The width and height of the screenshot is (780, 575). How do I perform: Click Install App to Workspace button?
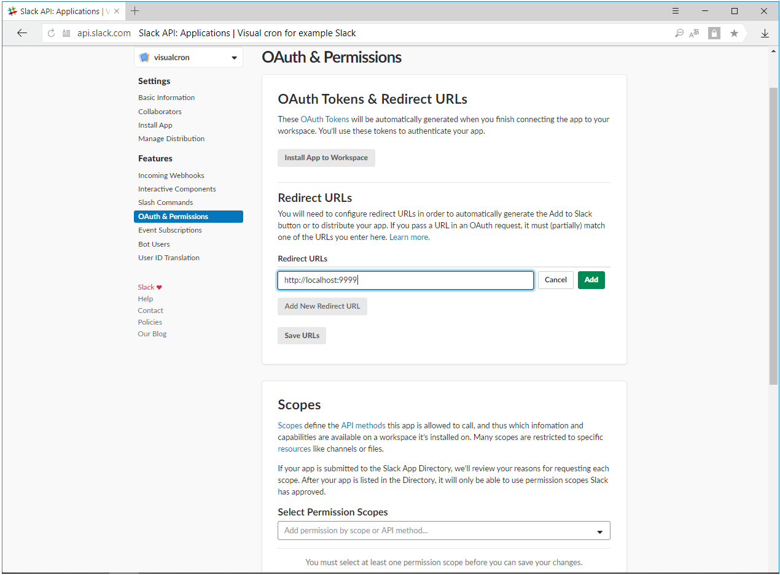[326, 158]
